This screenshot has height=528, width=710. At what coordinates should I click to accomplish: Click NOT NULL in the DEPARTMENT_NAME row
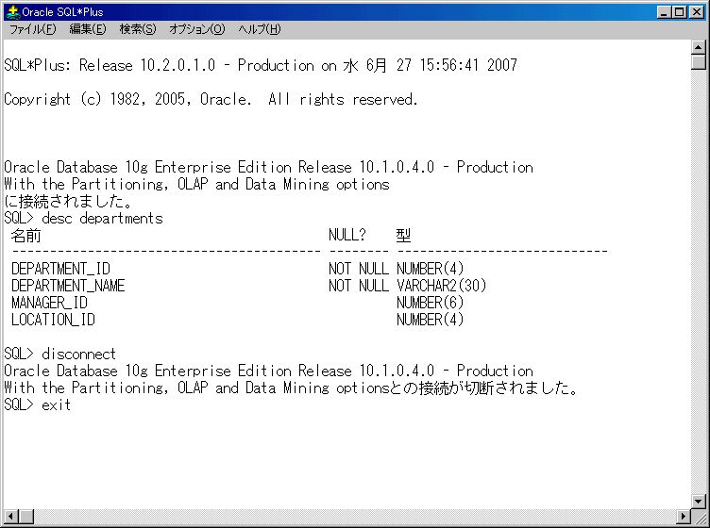click(359, 286)
